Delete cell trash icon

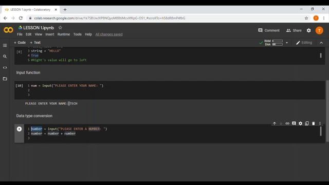coord(313,123)
